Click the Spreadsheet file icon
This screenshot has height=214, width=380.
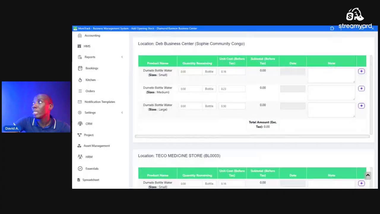(79, 180)
